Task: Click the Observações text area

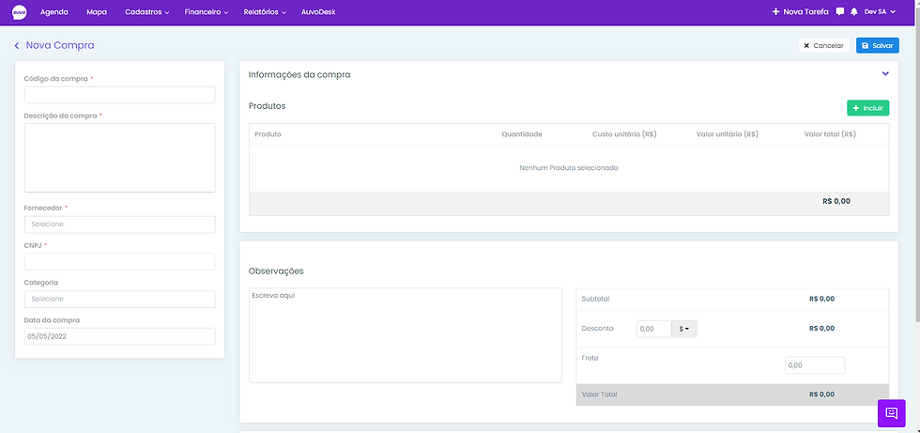Action: click(406, 335)
